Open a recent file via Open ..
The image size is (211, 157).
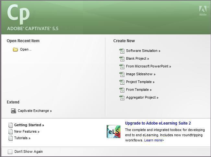(x=26, y=49)
